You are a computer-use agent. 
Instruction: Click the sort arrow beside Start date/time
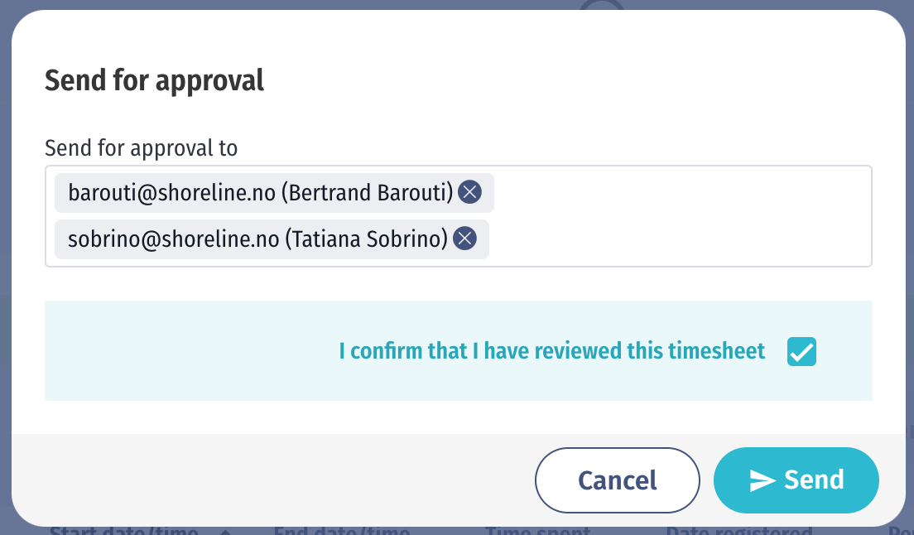point(225,532)
